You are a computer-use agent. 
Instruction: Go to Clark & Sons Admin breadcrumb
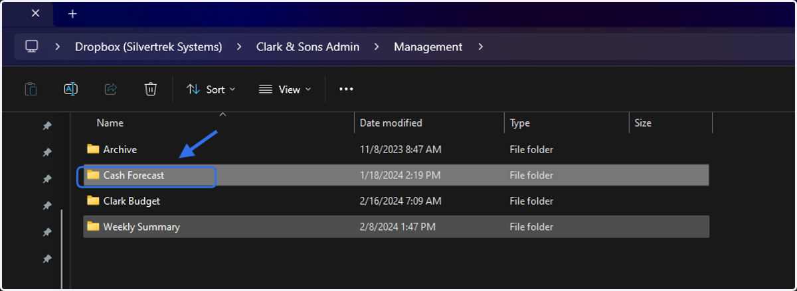[308, 47]
